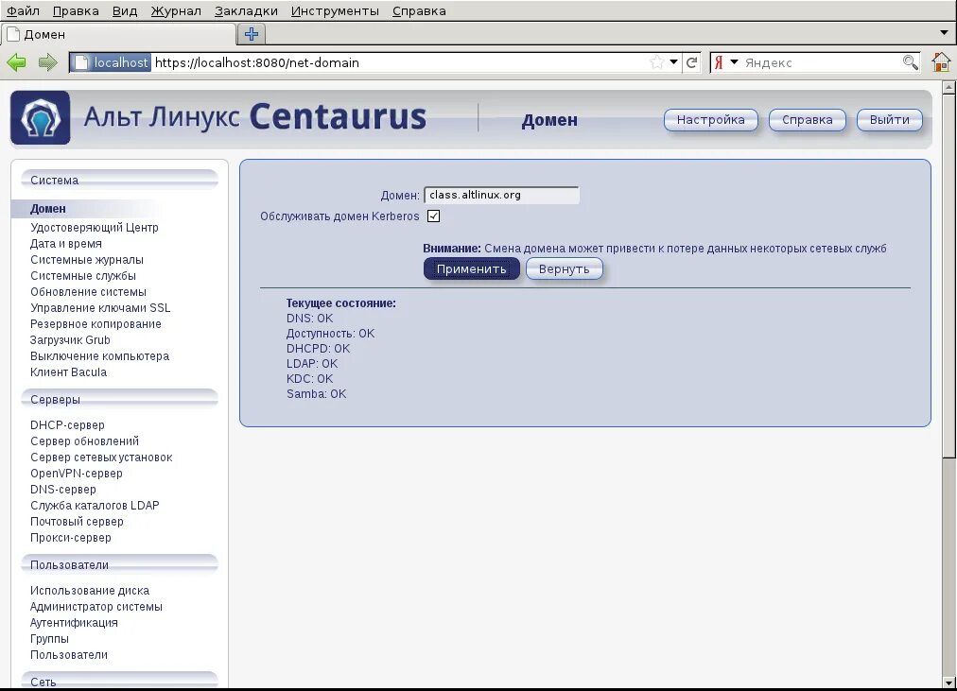Screen dimensions: 957x691
Task: Open DHCP-сервер link
Action: click(x=67, y=425)
